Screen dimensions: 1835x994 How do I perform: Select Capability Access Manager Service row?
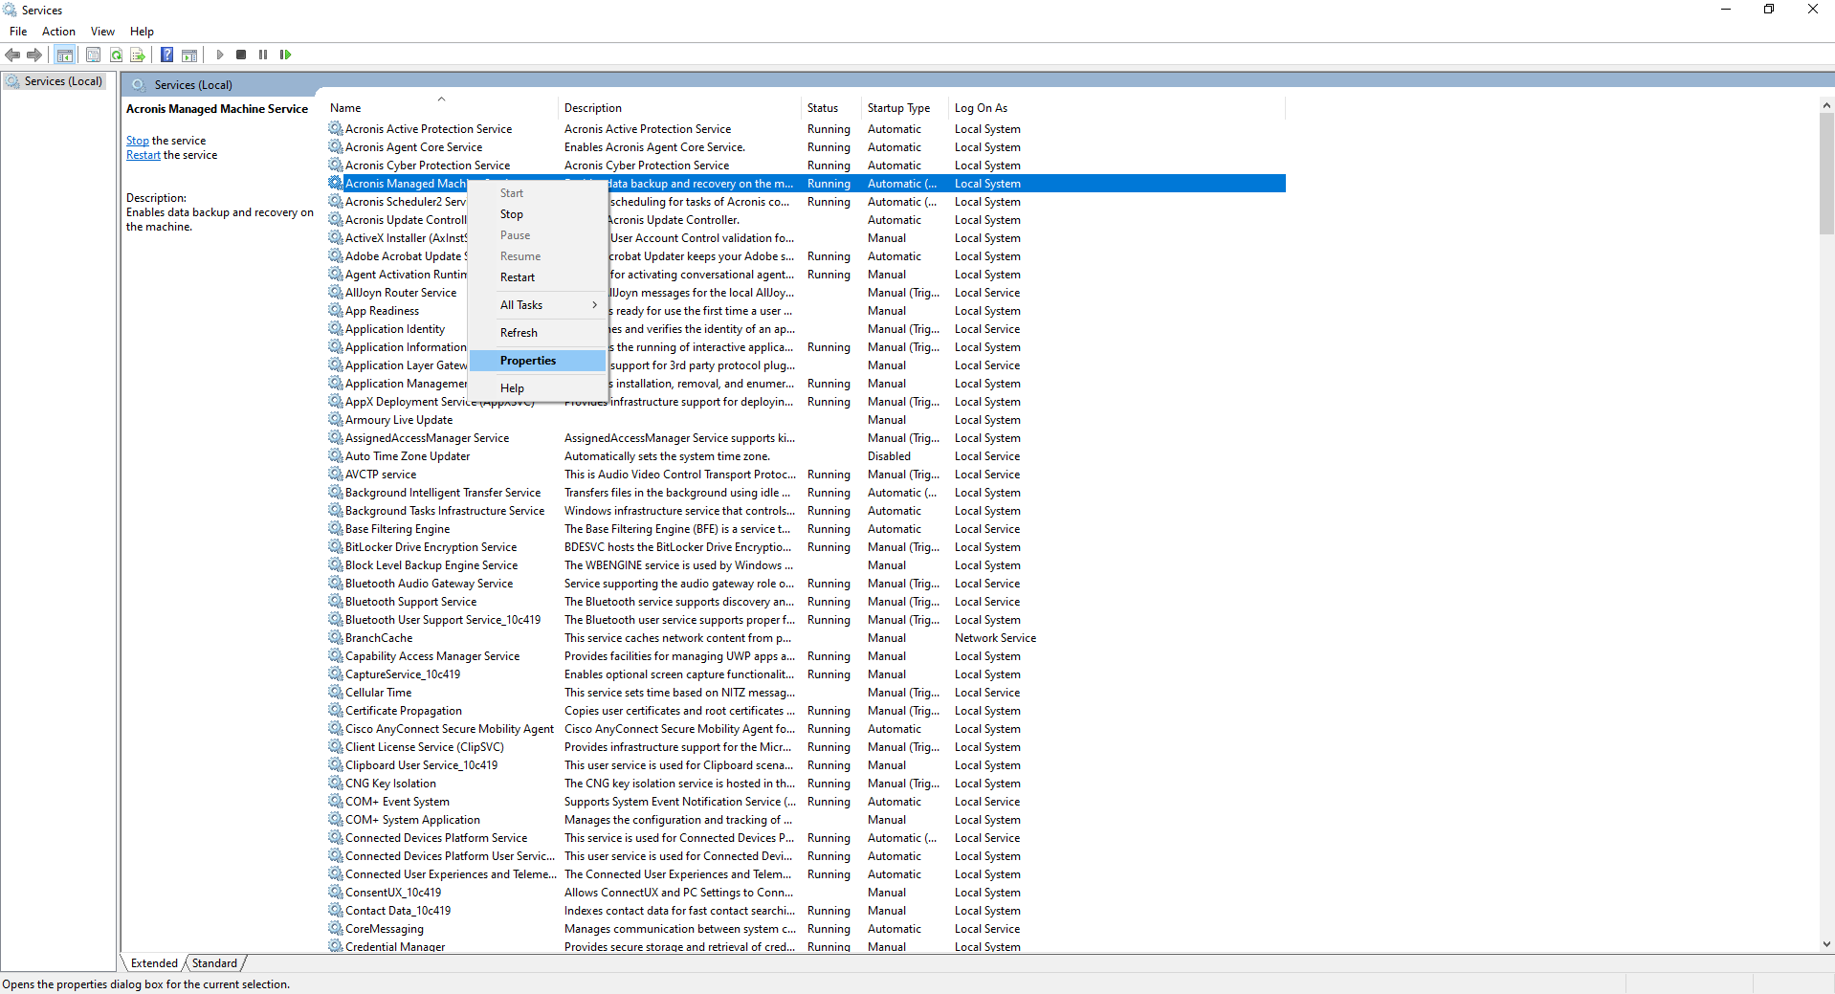pos(806,656)
